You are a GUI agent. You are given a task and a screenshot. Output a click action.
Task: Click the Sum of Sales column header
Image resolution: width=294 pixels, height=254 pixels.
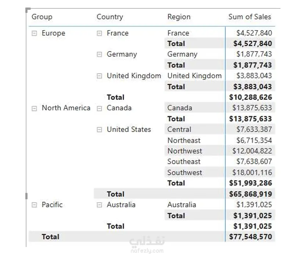(x=250, y=17)
